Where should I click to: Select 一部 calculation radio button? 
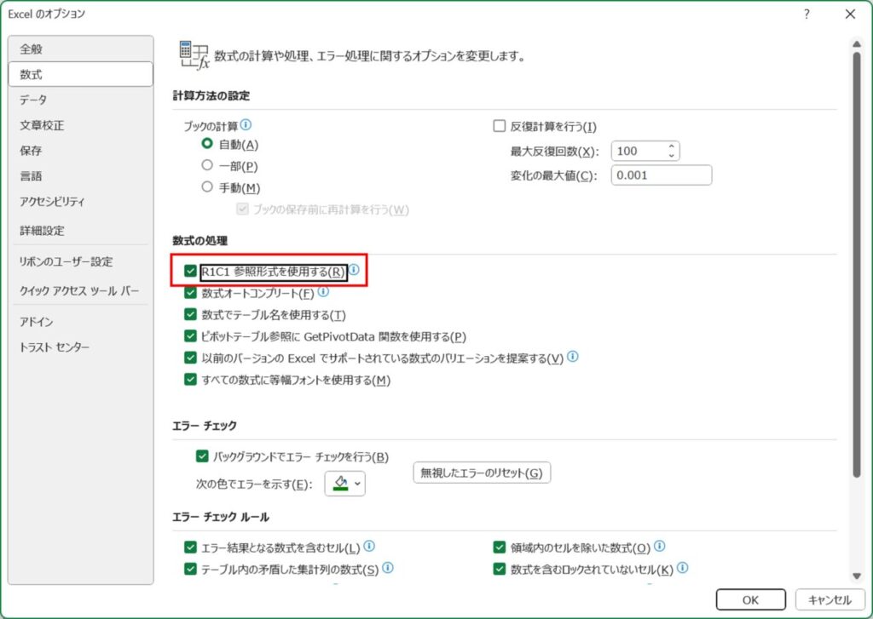(x=207, y=165)
